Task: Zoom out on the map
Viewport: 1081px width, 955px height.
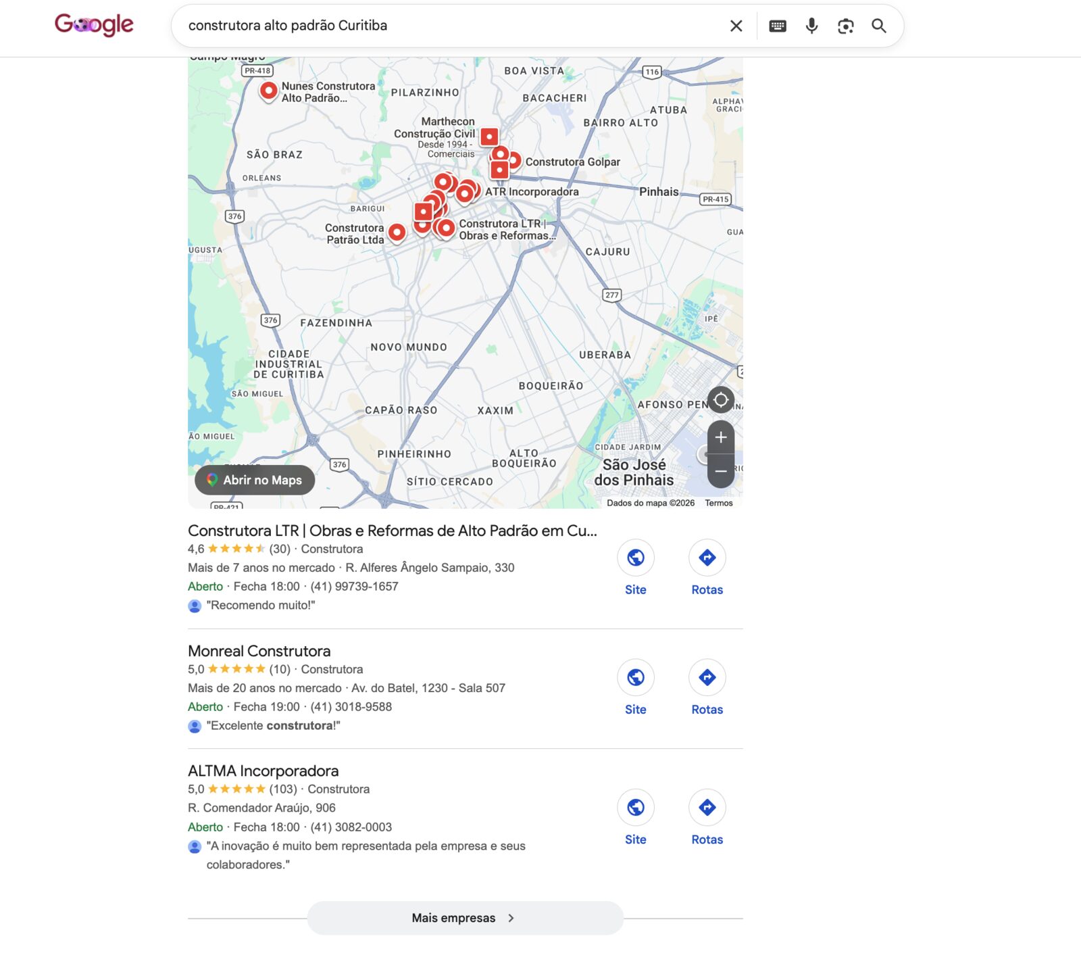Action: (x=721, y=471)
